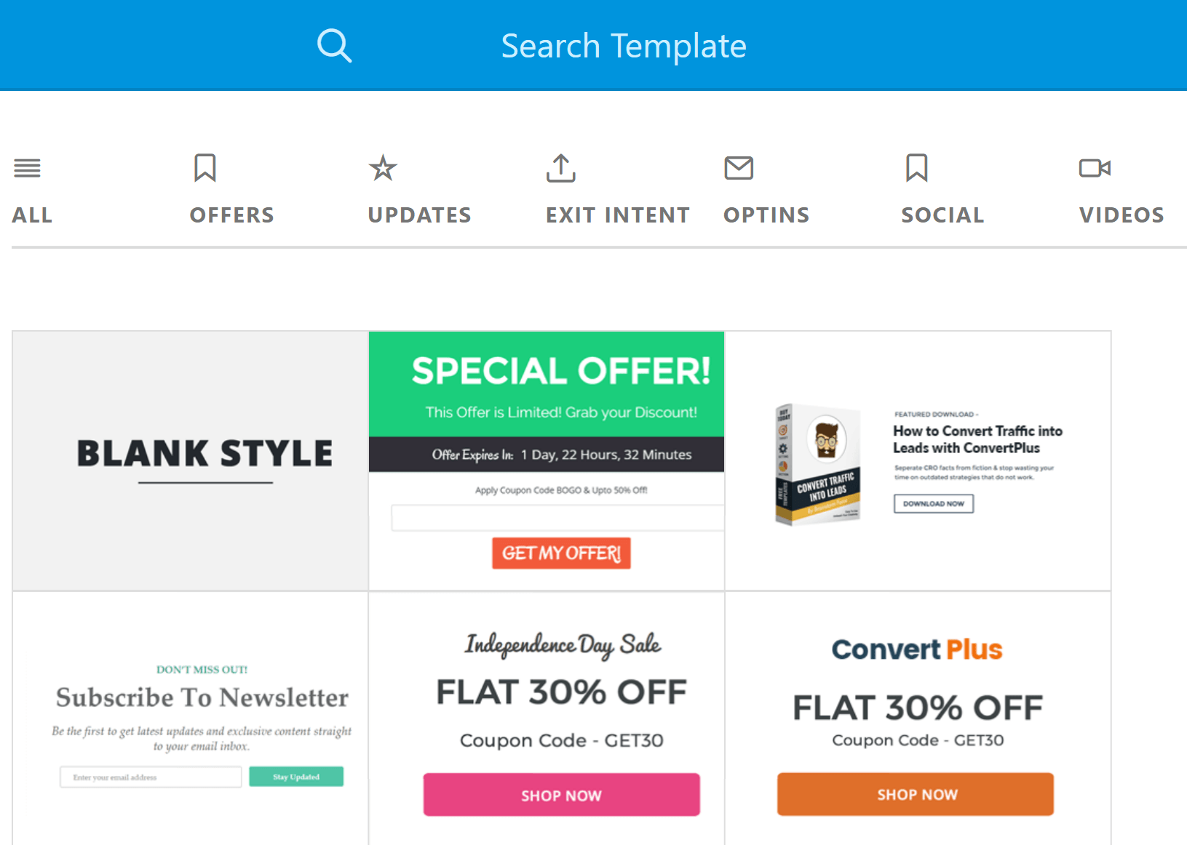The width and height of the screenshot is (1187, 845).
Task: Click the search magnifier icon
Action: point(334,45)
